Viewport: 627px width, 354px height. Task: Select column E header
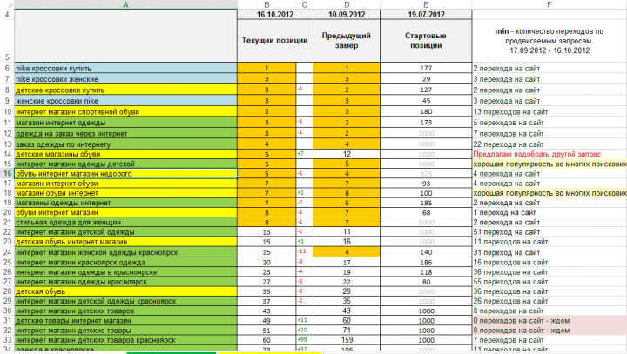coord(426,5)
